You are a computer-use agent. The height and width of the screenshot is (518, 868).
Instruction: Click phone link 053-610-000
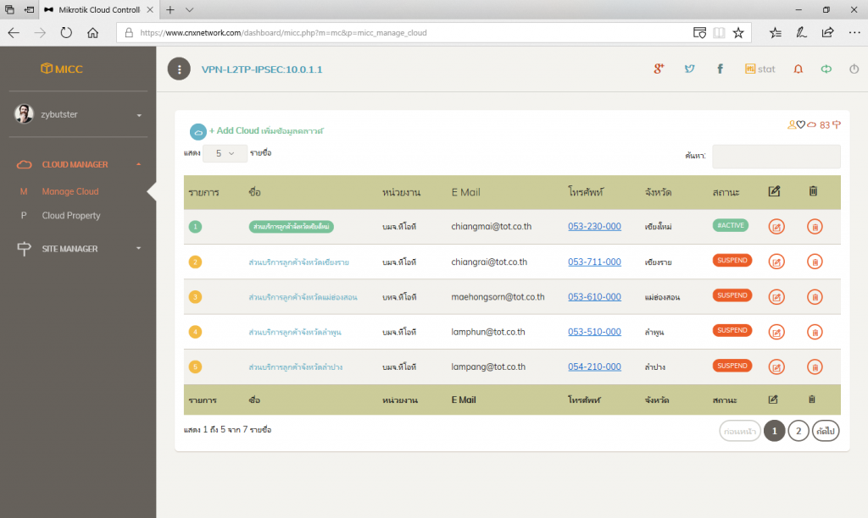point(594,297)
